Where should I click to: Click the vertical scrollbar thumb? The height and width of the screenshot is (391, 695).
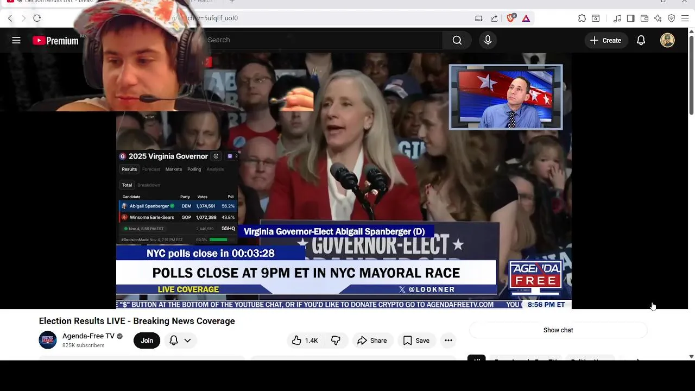point(691,75)
